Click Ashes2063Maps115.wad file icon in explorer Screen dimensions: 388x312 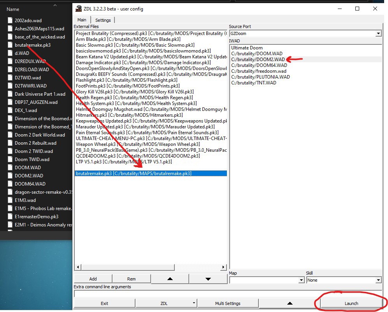pos(10,29)
